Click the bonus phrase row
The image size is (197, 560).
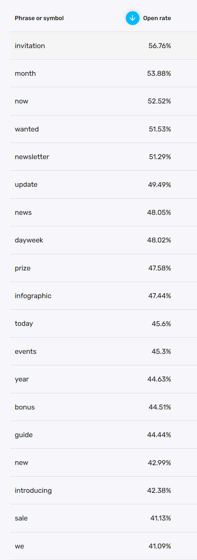pyautogui.click(x=103, y=407)
